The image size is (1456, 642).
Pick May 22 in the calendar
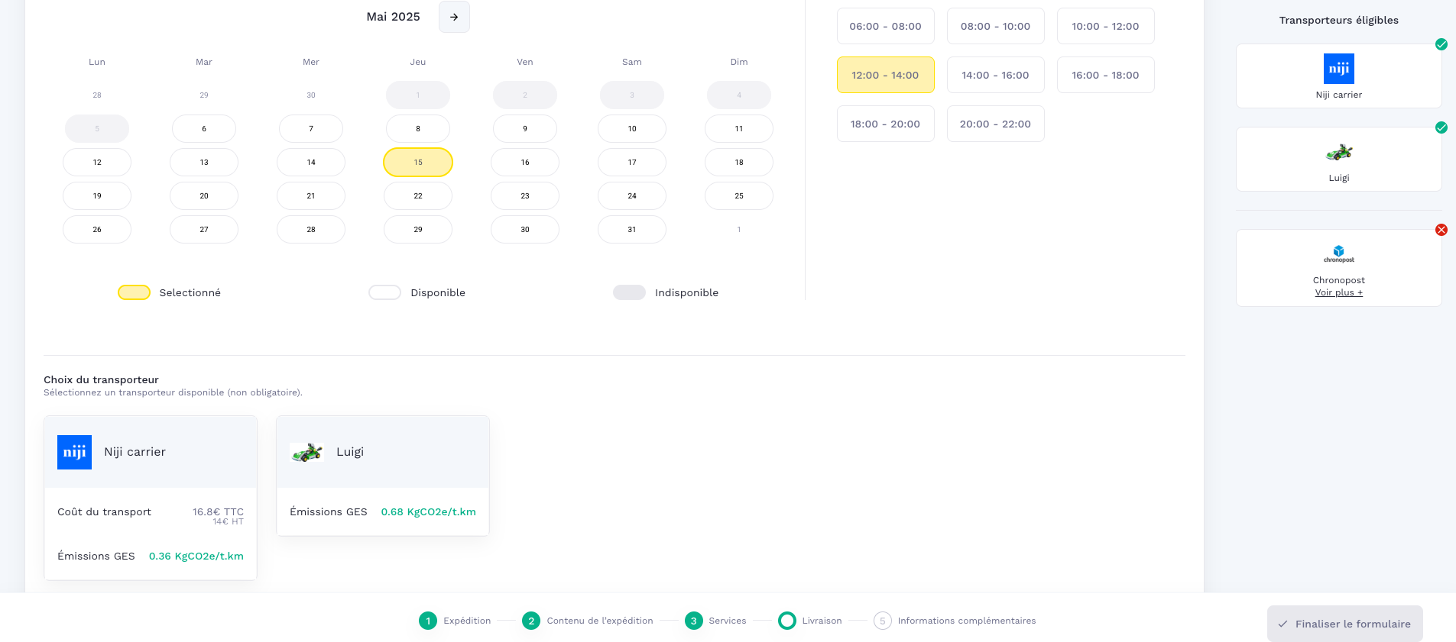(x=418, y=195)
